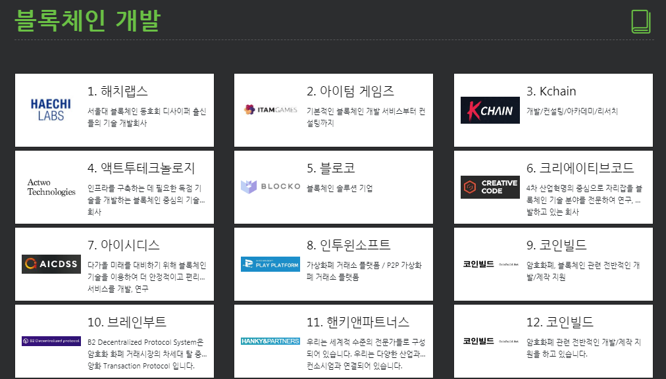This screenshot has width=666, height=379.
Task: Click the '블록체인 개발' page heading
Action: [x=88, y=20]
